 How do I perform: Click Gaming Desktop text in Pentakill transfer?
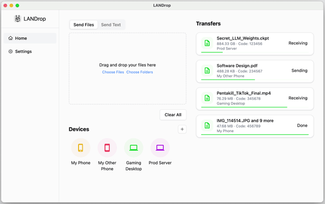tap(231, 103)
